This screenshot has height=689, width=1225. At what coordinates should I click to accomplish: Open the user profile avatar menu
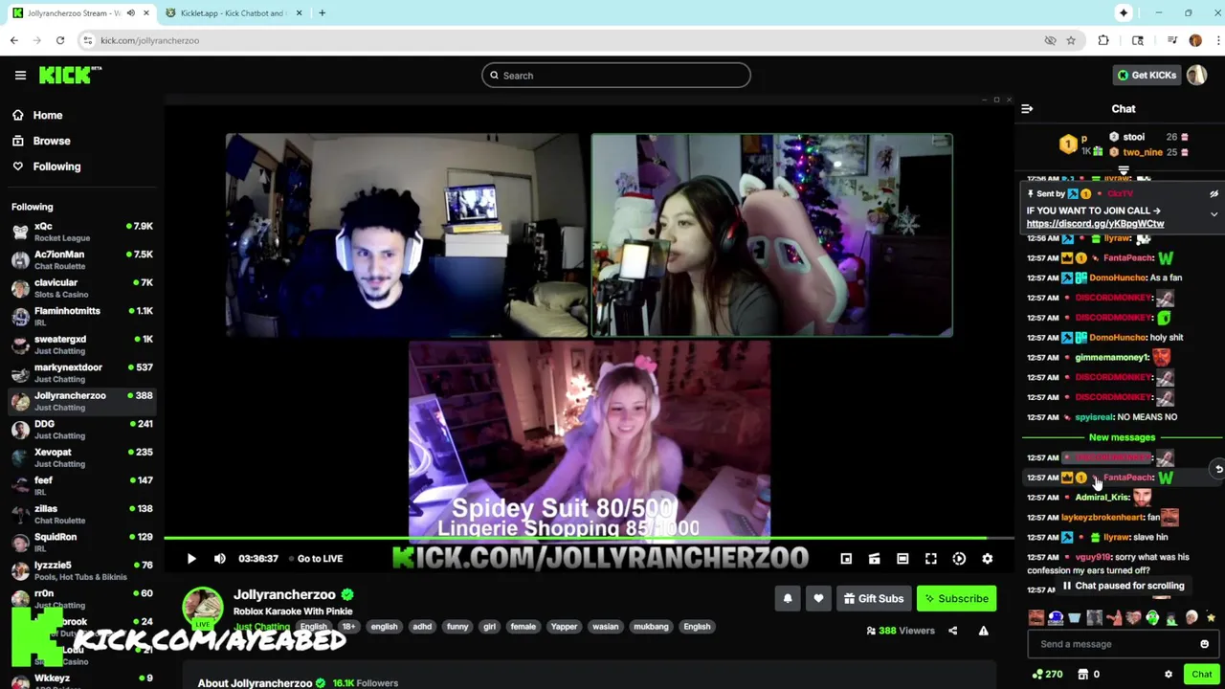(x=1197, y=76)
